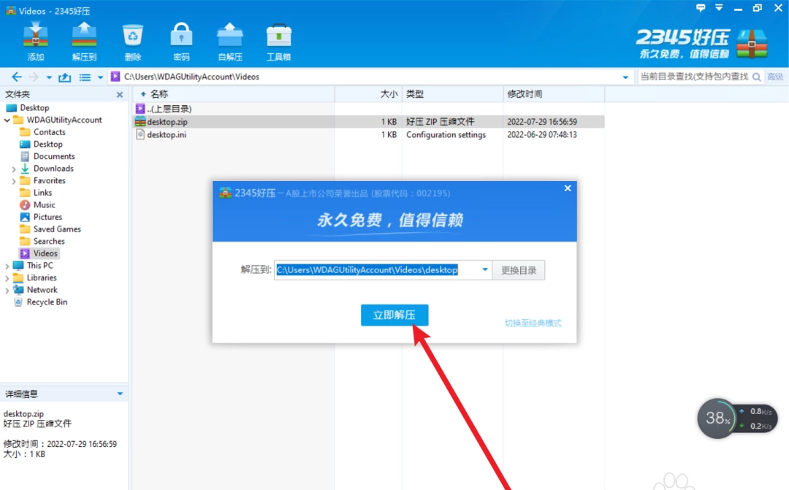Image resolution: width=789 pixels, height=490 pixels.
Task: Collapse the WDAGUtilityAccount tree node
Action: [7, 120]
